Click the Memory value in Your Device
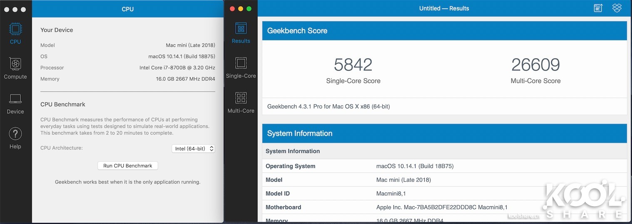This screenshot has width=632, height=224. [x=186, y=79]
